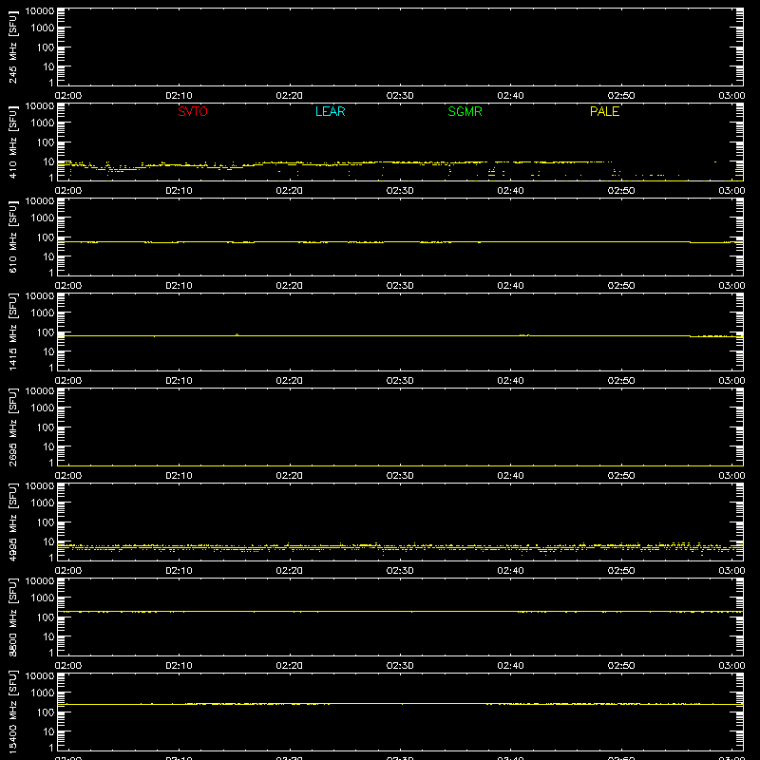760x760 pixels.
Task: Click the 100 tick of 8800 MHz panel
Action: [46, 617]
